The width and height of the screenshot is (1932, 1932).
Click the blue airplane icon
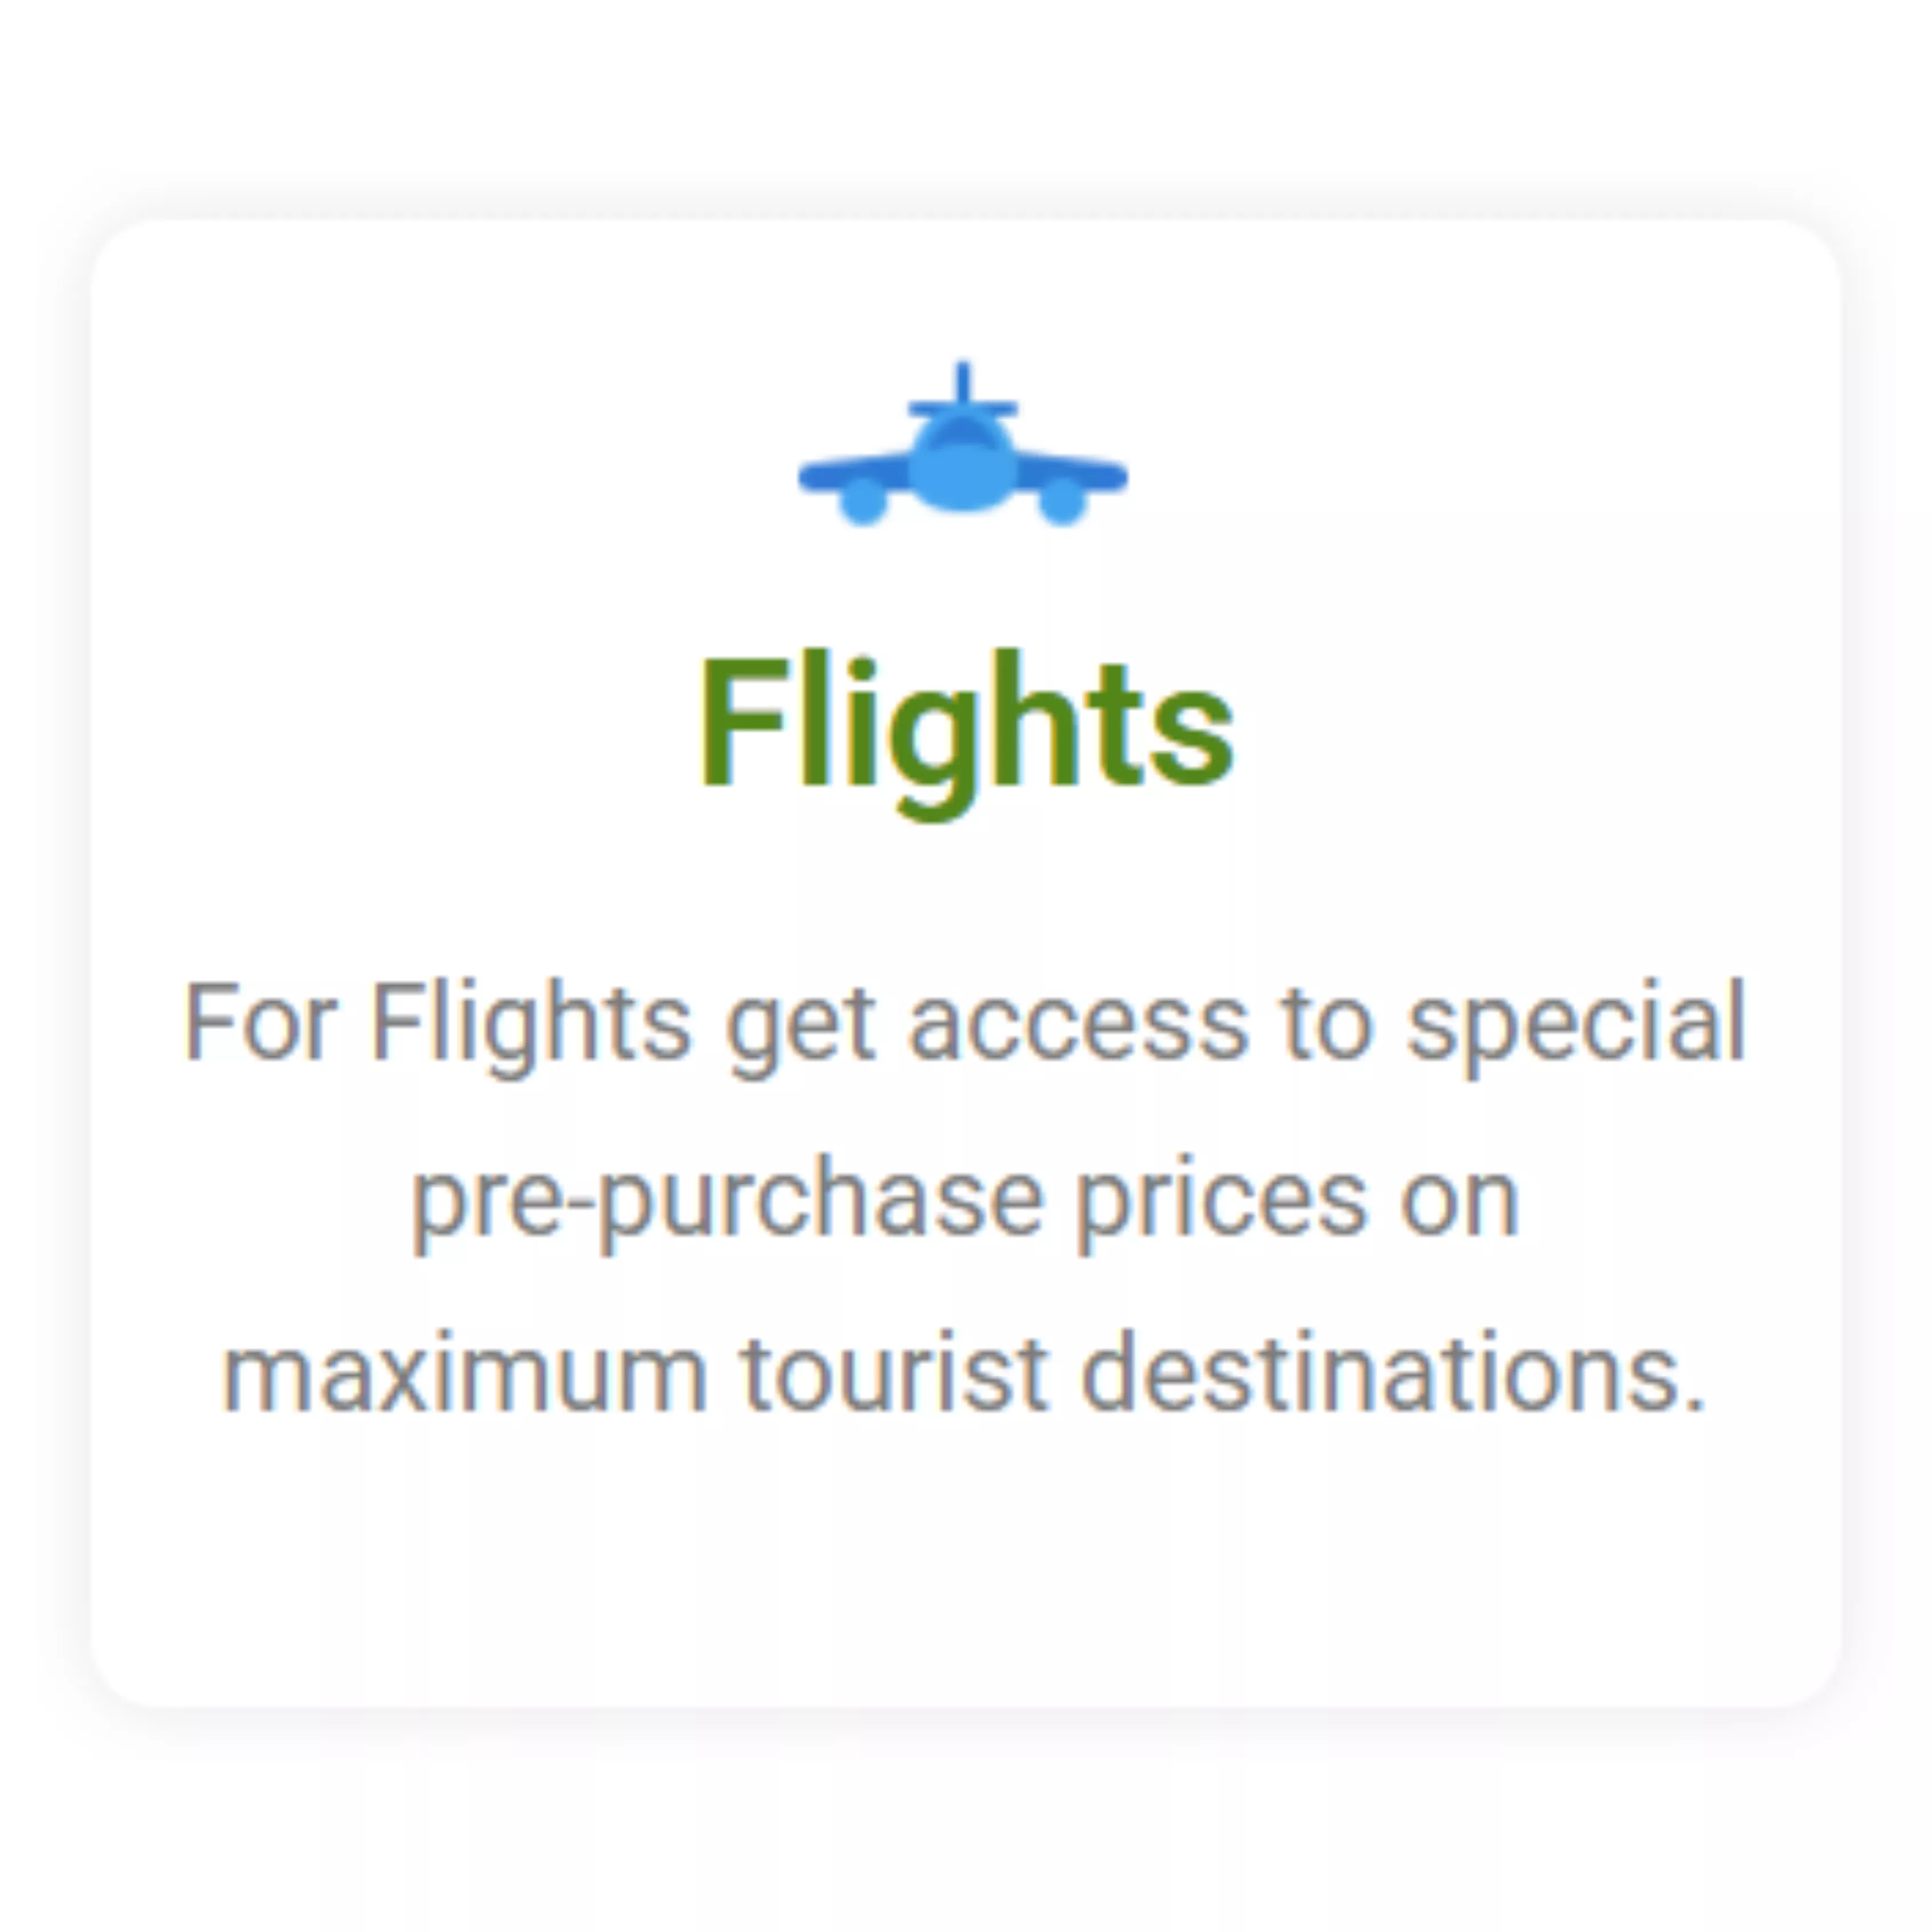tap(963, 455)
